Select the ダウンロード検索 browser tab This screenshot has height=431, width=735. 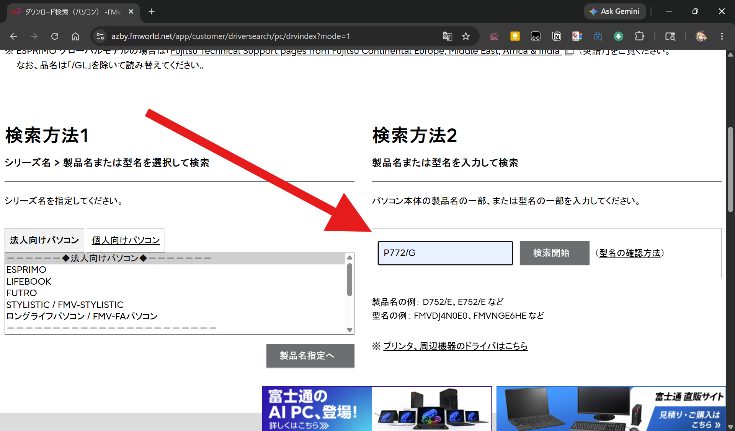73,12
